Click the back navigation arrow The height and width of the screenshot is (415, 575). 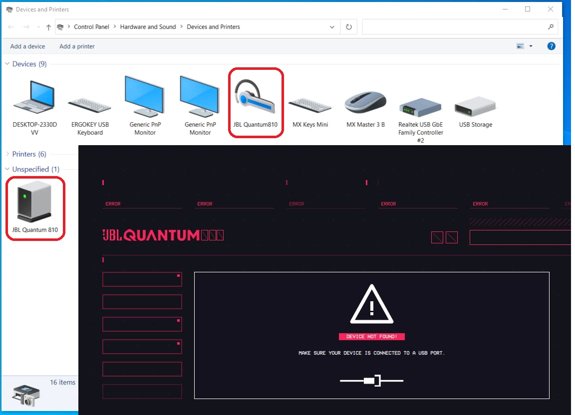11,27
